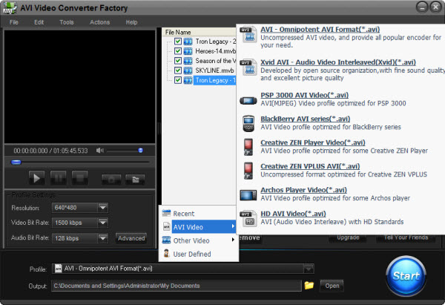Click the Upgrade button
The height and width of the screenshot is (305, 445).
click(x=348, y=237)
